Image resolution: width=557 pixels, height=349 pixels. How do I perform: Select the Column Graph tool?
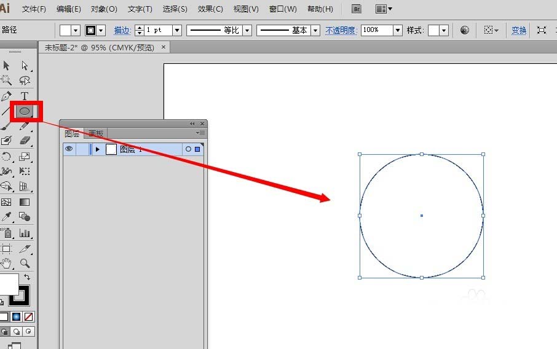[25, 233]
